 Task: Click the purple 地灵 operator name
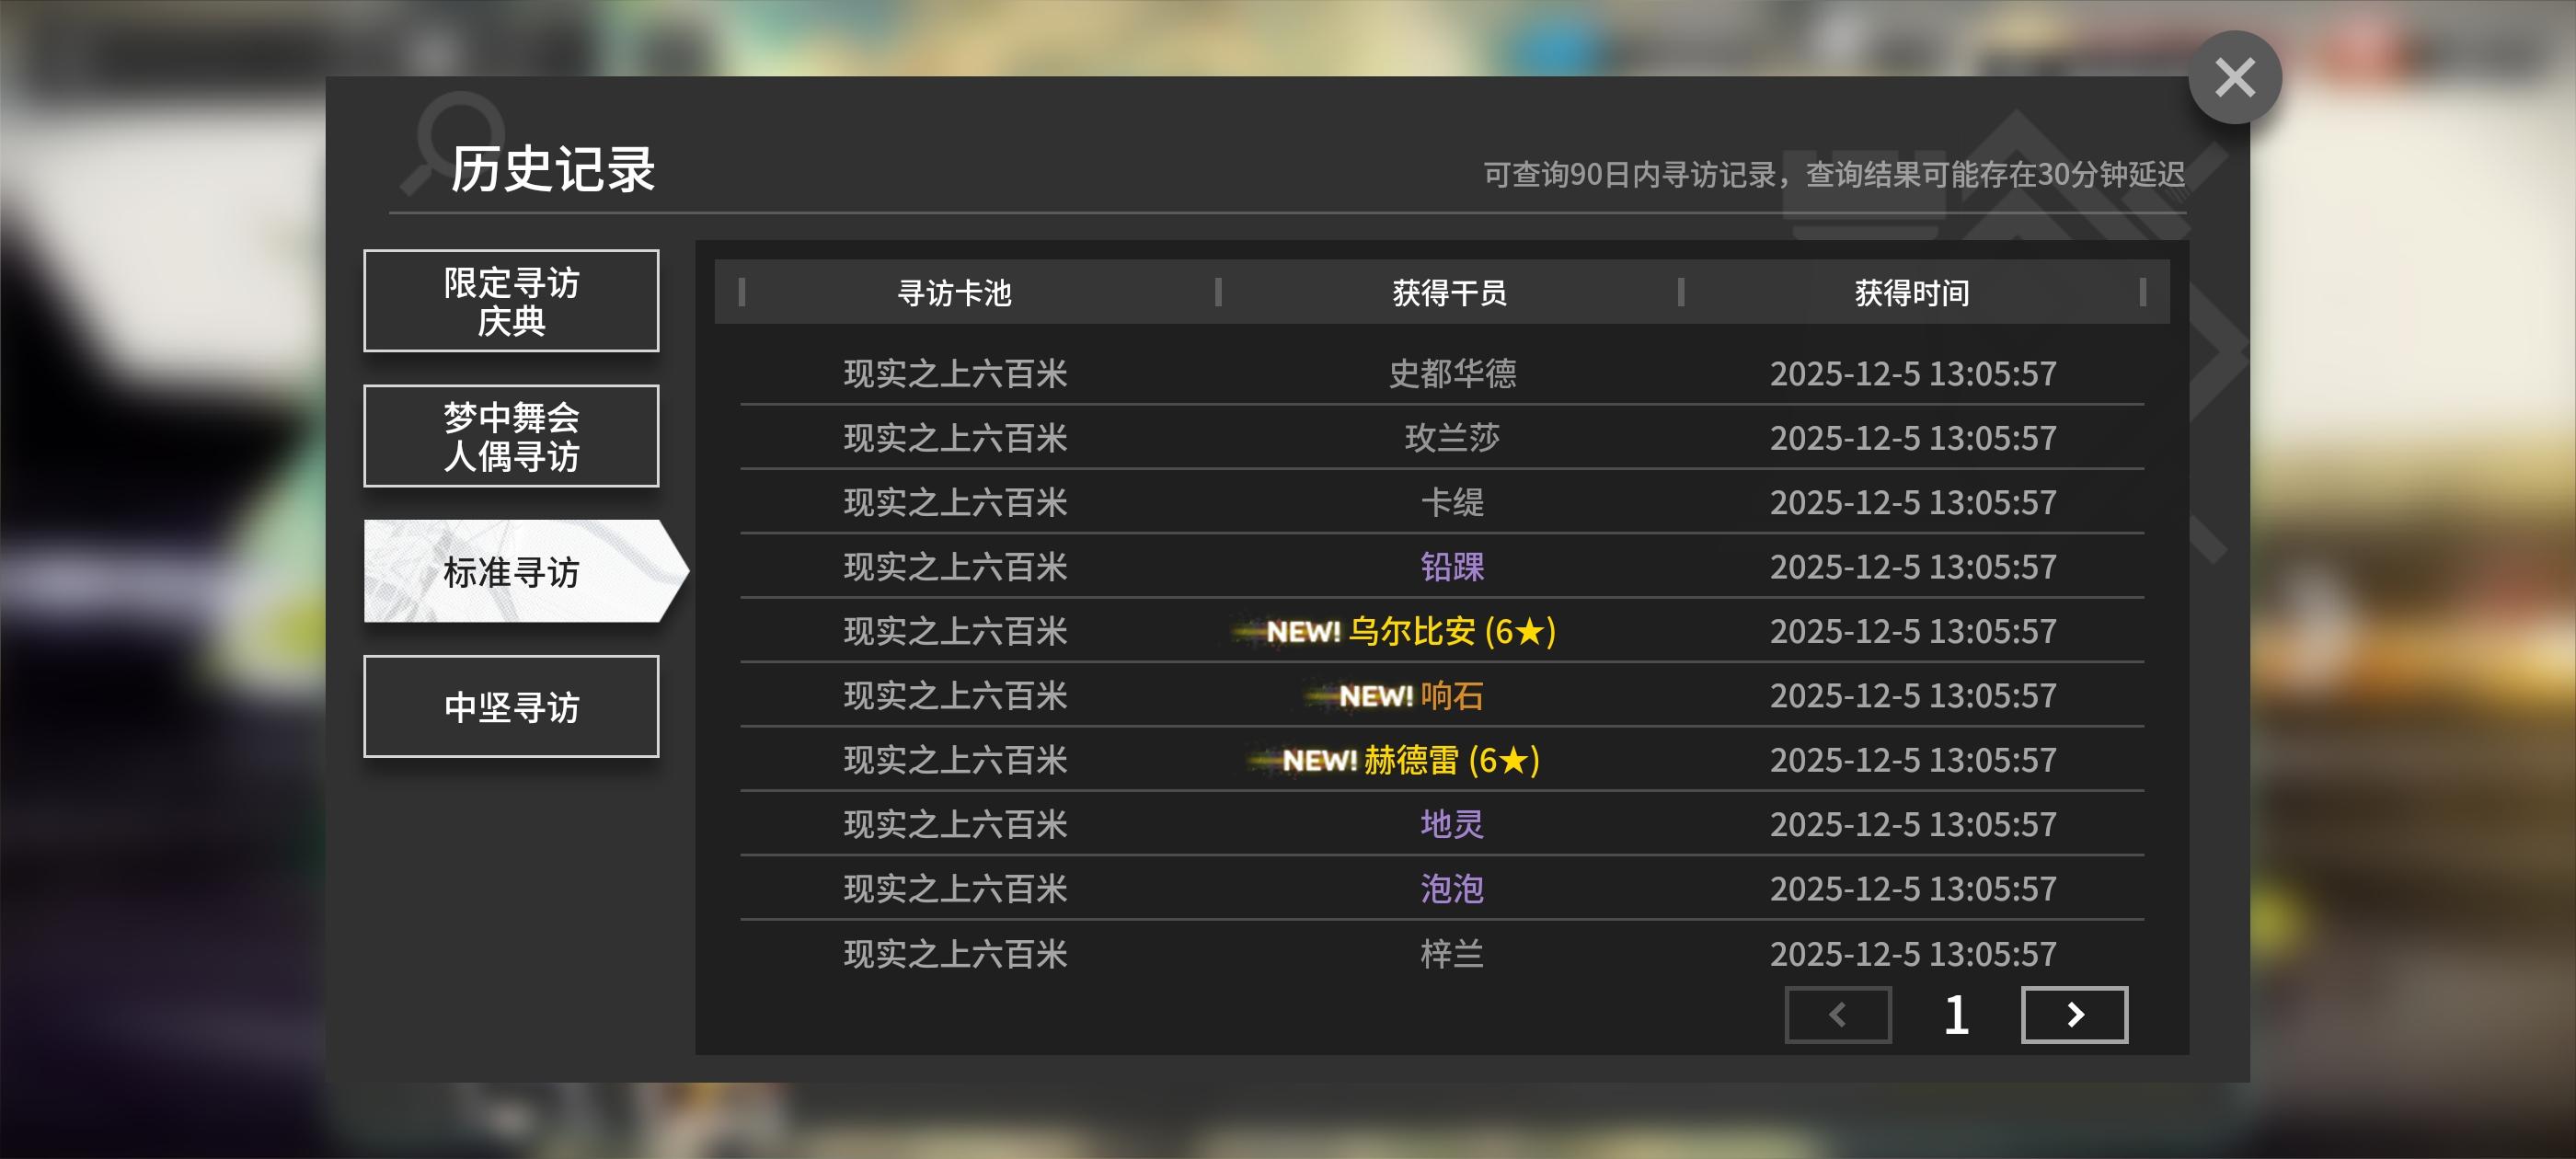click(x=1452, y=824)
